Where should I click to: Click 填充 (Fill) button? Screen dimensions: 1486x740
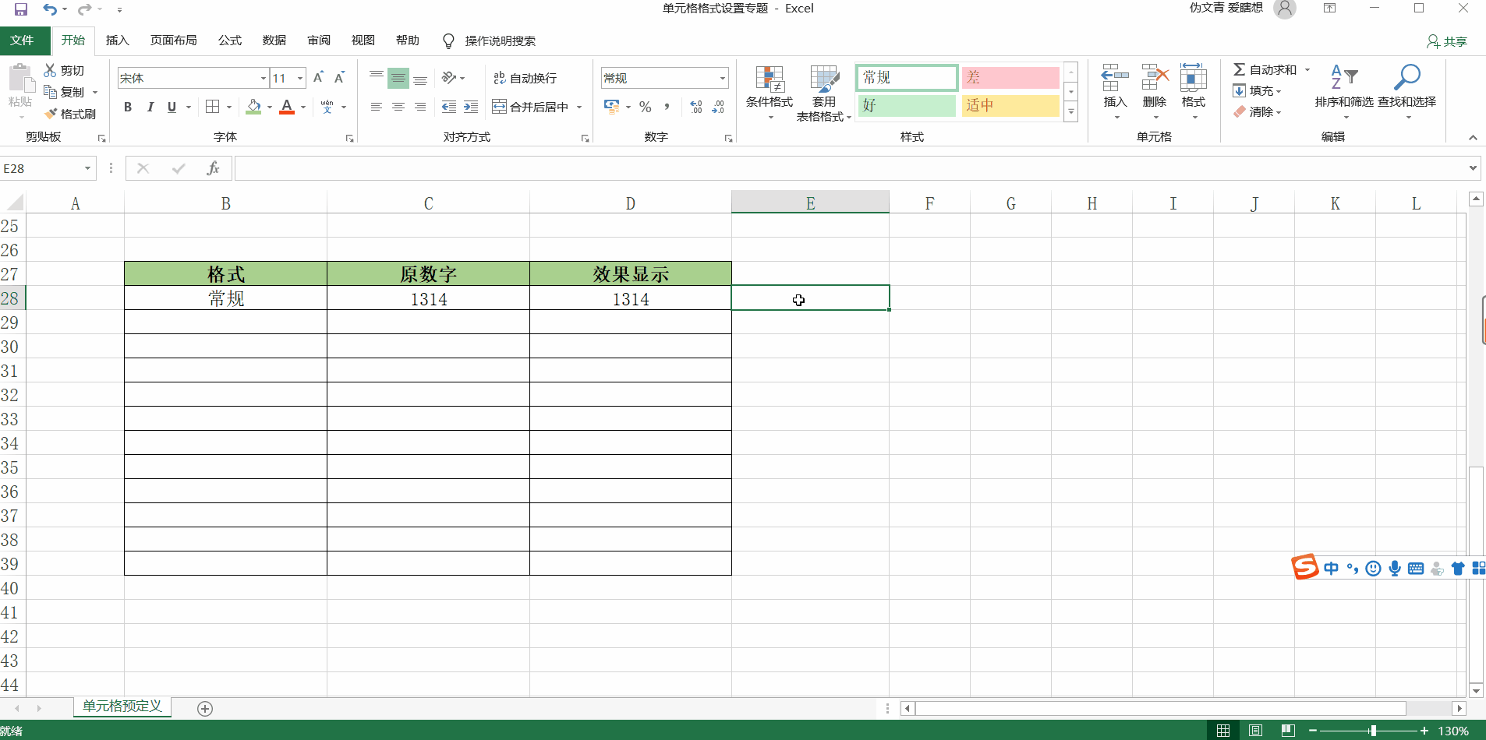point(1257,91)
